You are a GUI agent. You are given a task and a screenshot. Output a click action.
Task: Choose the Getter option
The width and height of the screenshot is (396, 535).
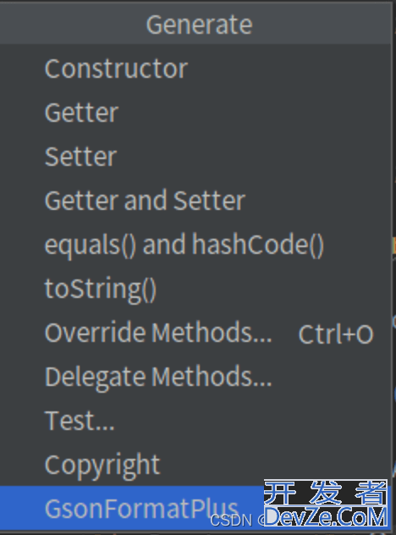point(195,113)
